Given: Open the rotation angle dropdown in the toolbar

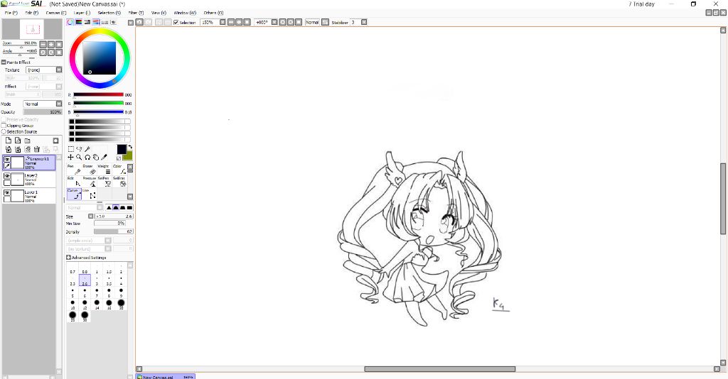Looking at the screenshot, I should click(x=274, y=22).
